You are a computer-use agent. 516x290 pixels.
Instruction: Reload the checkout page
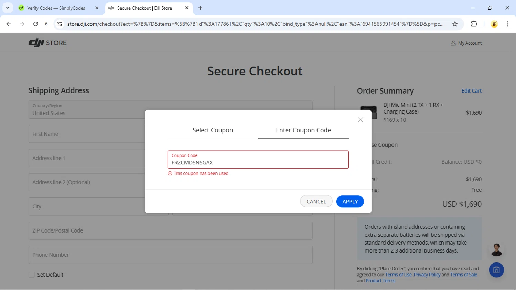tap(35, 24)
